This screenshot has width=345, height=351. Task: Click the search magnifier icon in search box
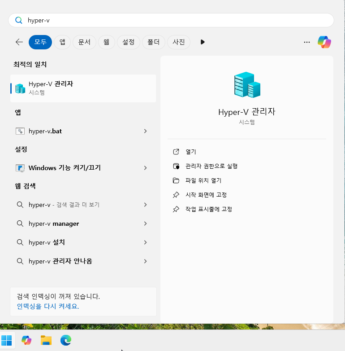point(19,20)
